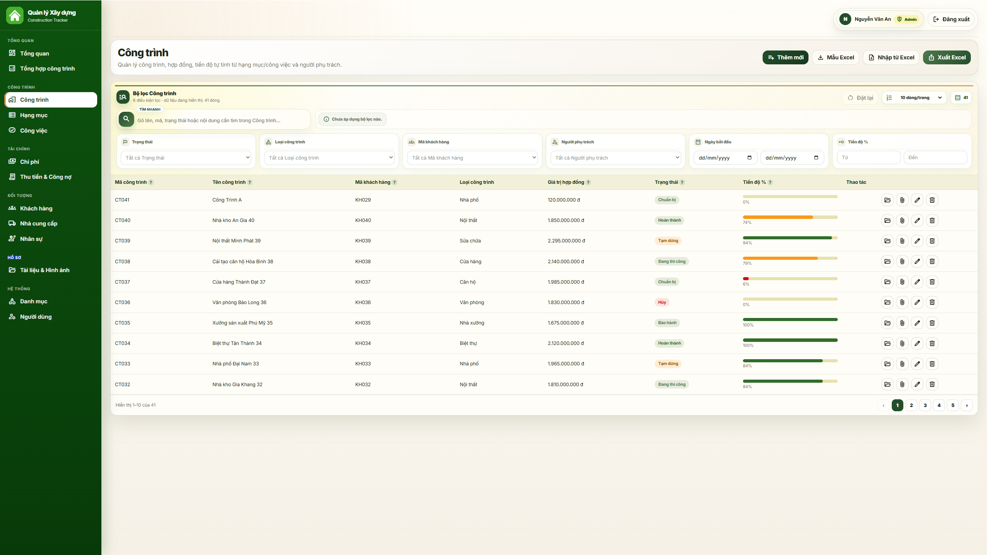
Task: Click the Thêm mới button
Action: pos(785,57)
